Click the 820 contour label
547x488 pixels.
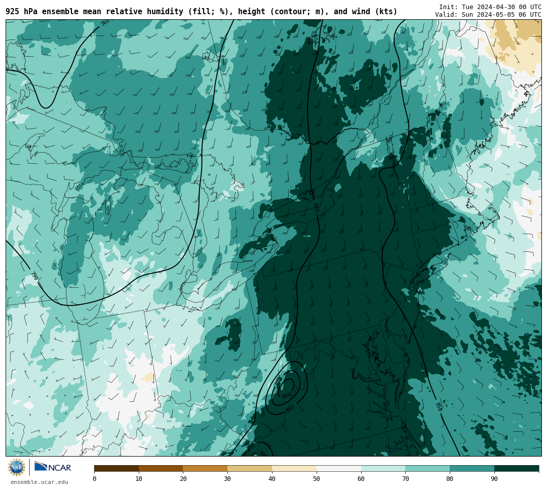[317, 208]
